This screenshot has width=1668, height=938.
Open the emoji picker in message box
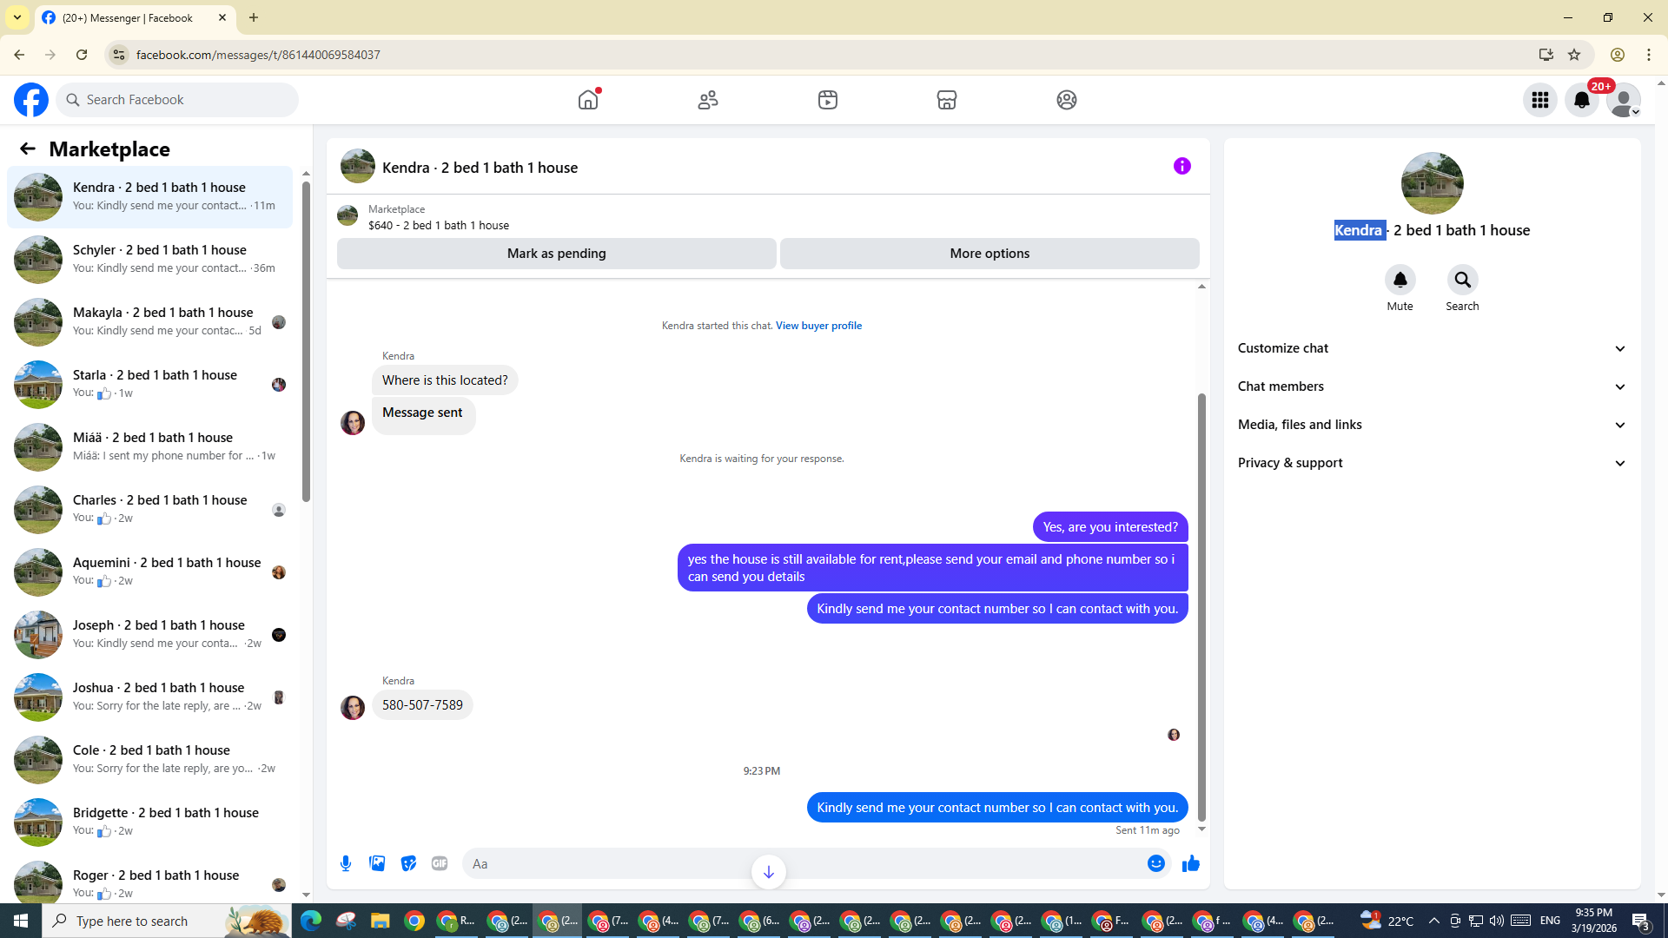[1155, 863]
